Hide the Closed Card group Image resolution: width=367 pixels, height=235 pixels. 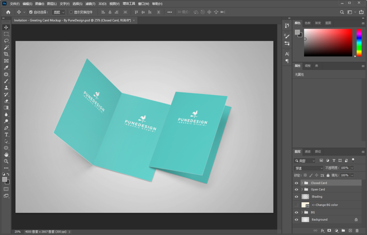click(296, 183)
